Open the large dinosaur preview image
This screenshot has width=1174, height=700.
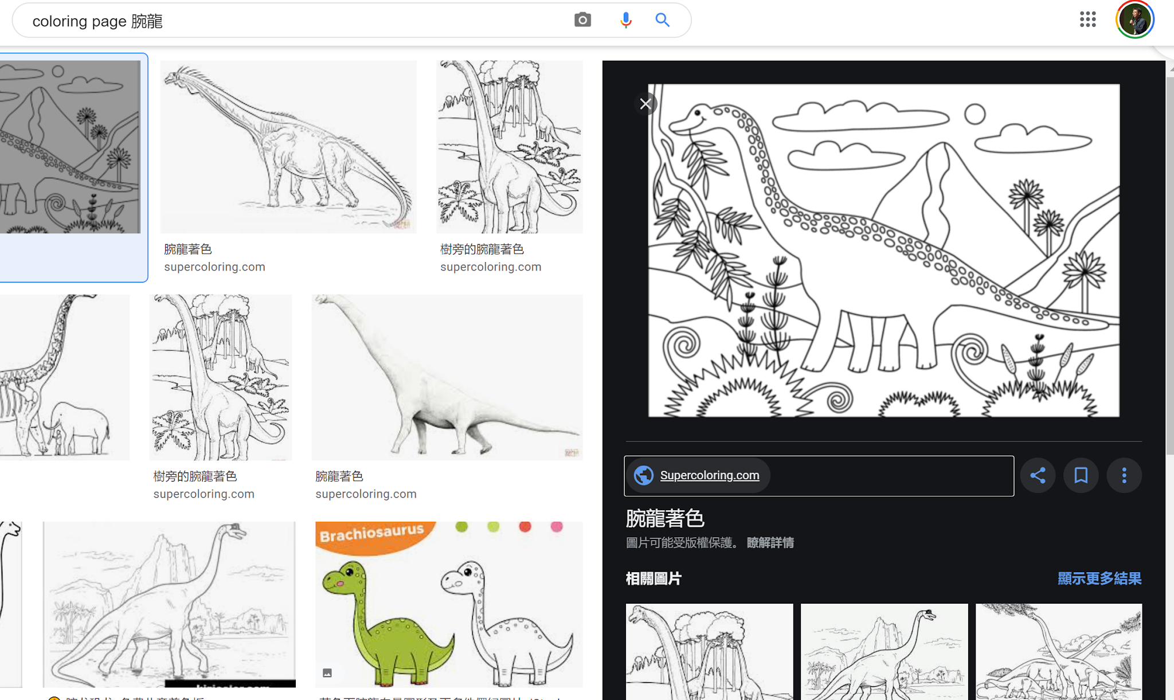click(883, 251)
